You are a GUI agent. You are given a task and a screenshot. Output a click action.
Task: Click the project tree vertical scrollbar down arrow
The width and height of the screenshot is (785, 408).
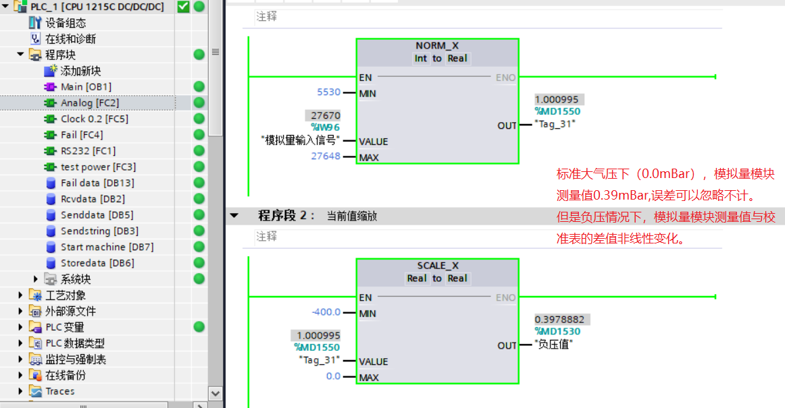(x=216, y=393)
